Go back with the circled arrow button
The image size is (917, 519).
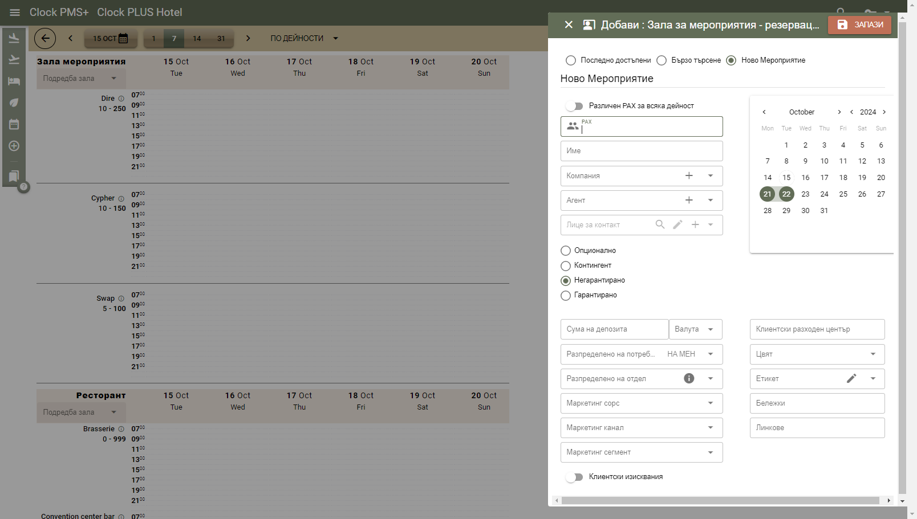click(x=45, y=38)
